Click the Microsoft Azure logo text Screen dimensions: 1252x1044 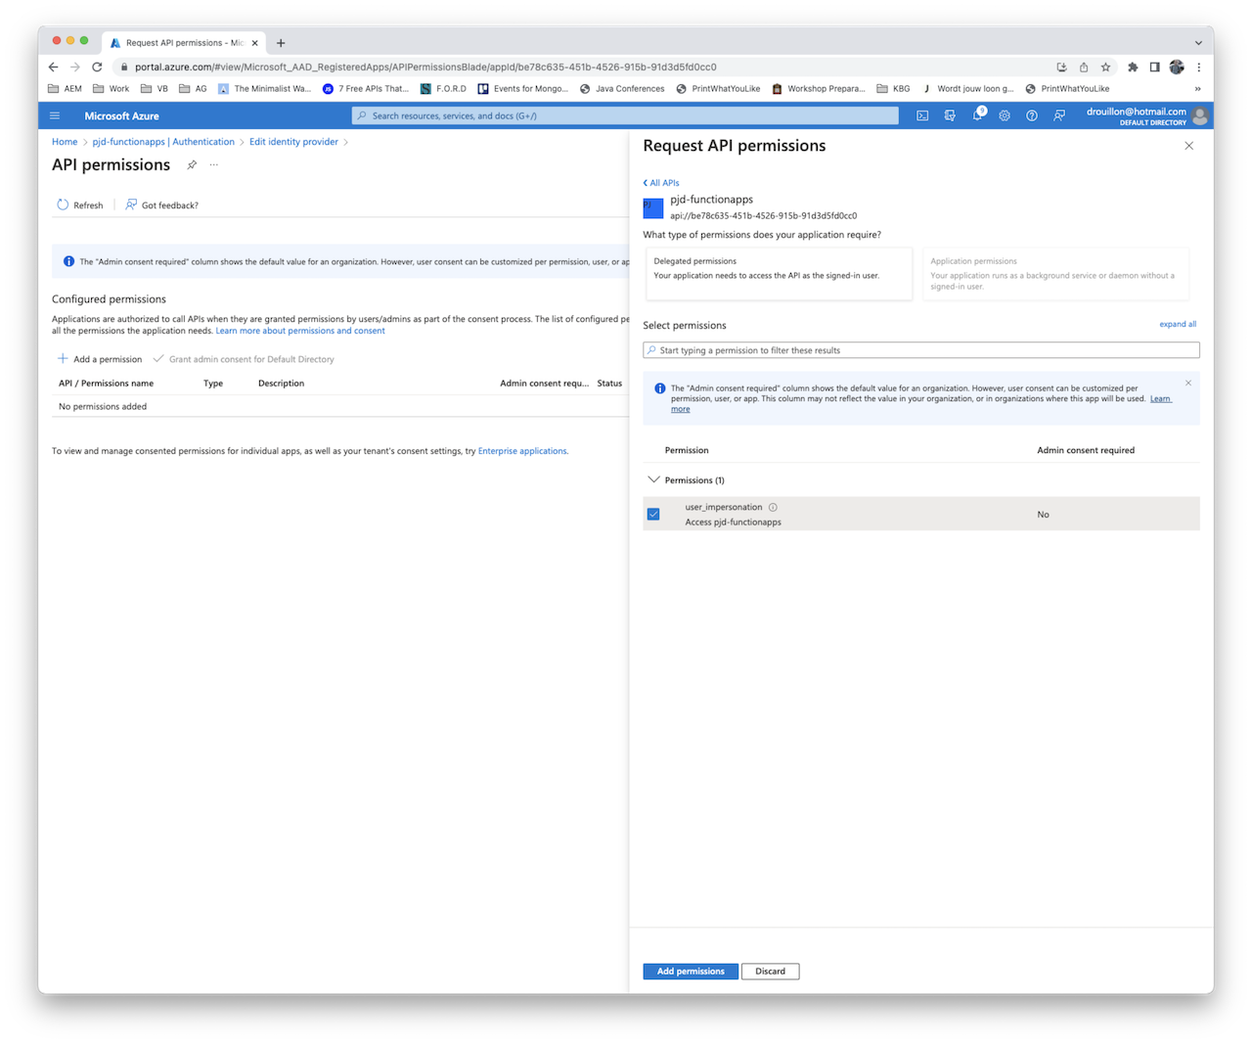tap(121, 115)
